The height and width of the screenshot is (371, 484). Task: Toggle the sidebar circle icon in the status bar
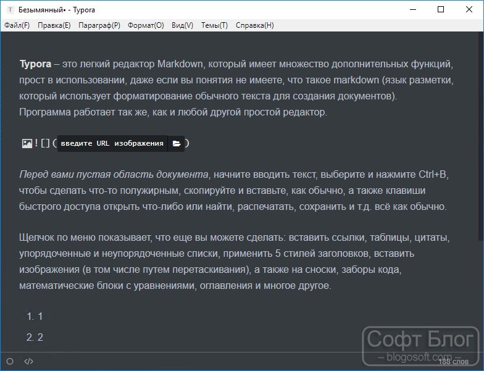[10, 361]
